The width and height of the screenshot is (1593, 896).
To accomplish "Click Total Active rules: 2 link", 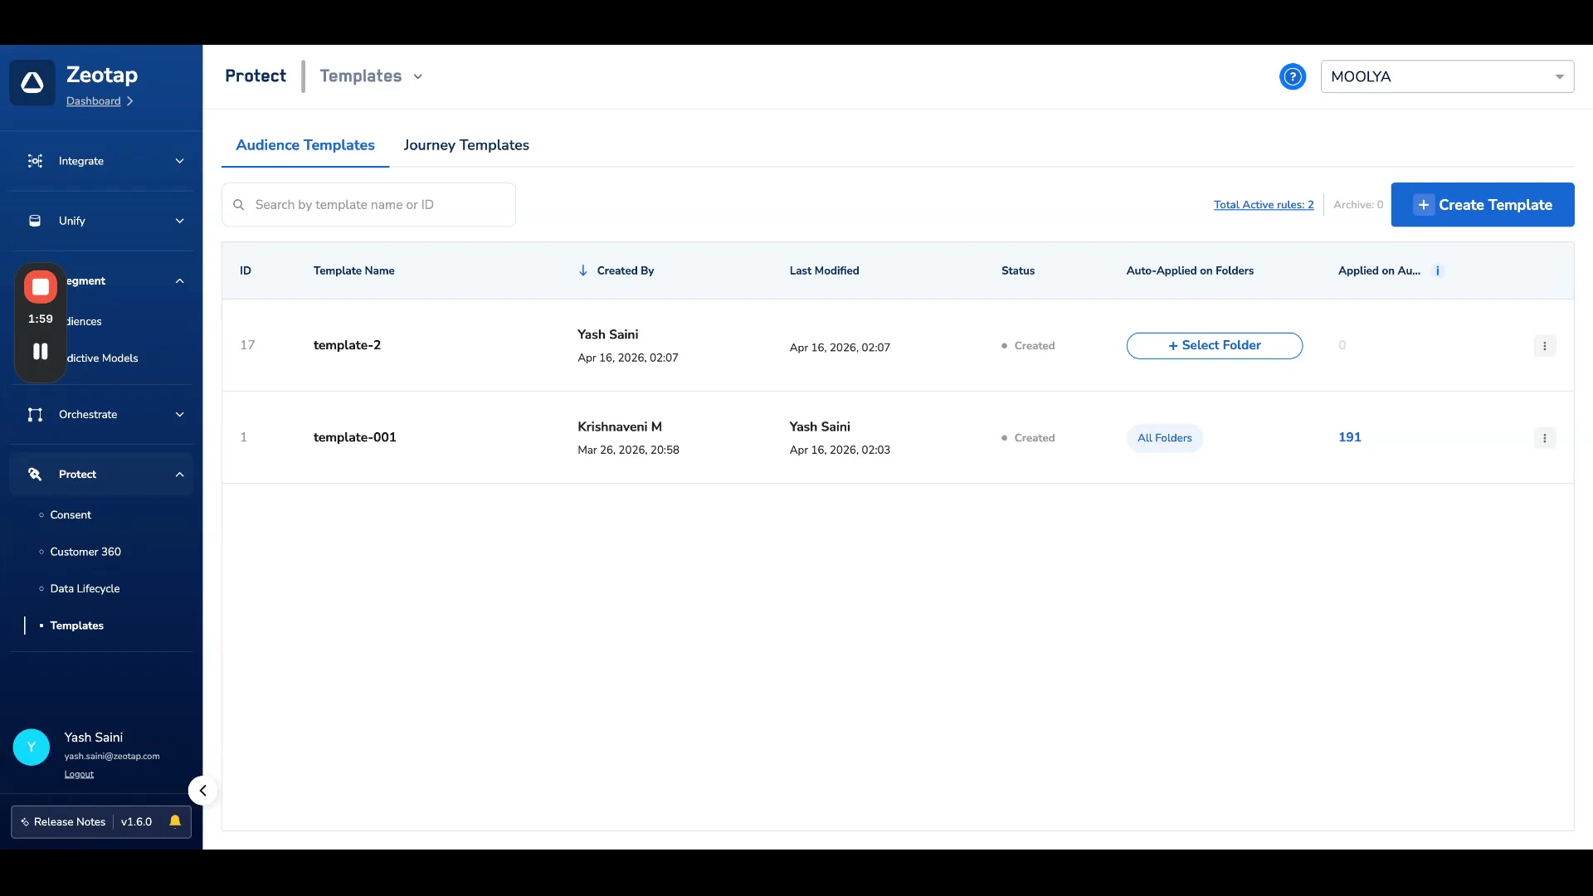I will click(1264, 205).
